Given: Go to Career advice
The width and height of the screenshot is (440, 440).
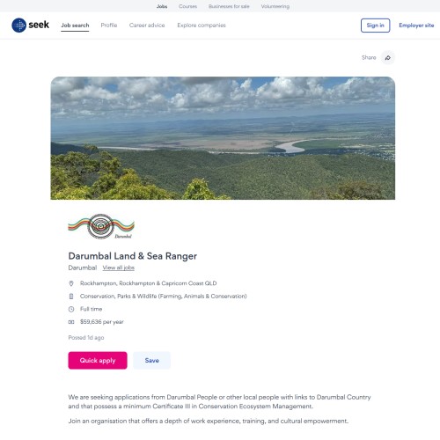Looking at the screenshot, I should coord(147,26).
